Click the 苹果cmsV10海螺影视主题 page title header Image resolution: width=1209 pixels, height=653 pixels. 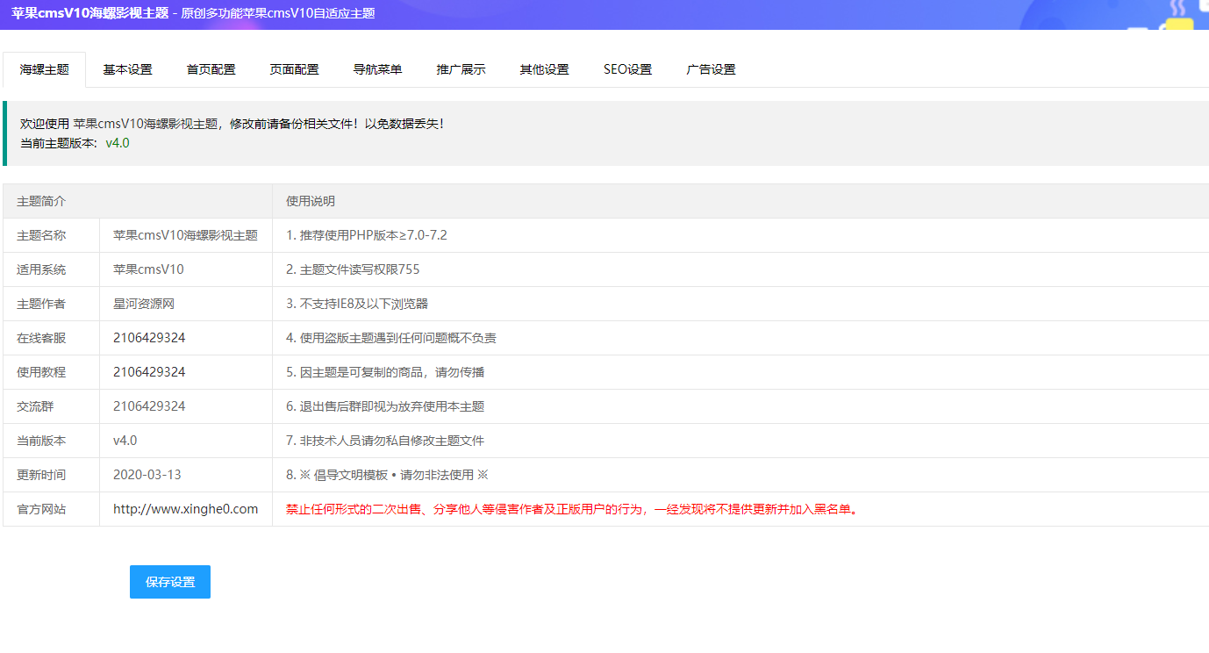coord(89,13)
